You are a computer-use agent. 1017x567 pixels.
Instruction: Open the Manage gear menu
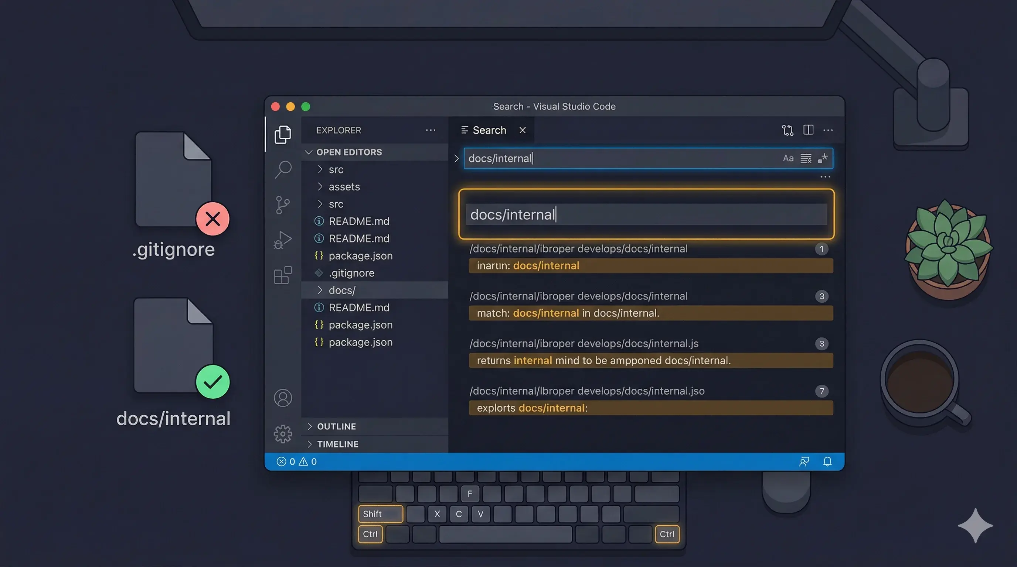click(x=283, y=434)
